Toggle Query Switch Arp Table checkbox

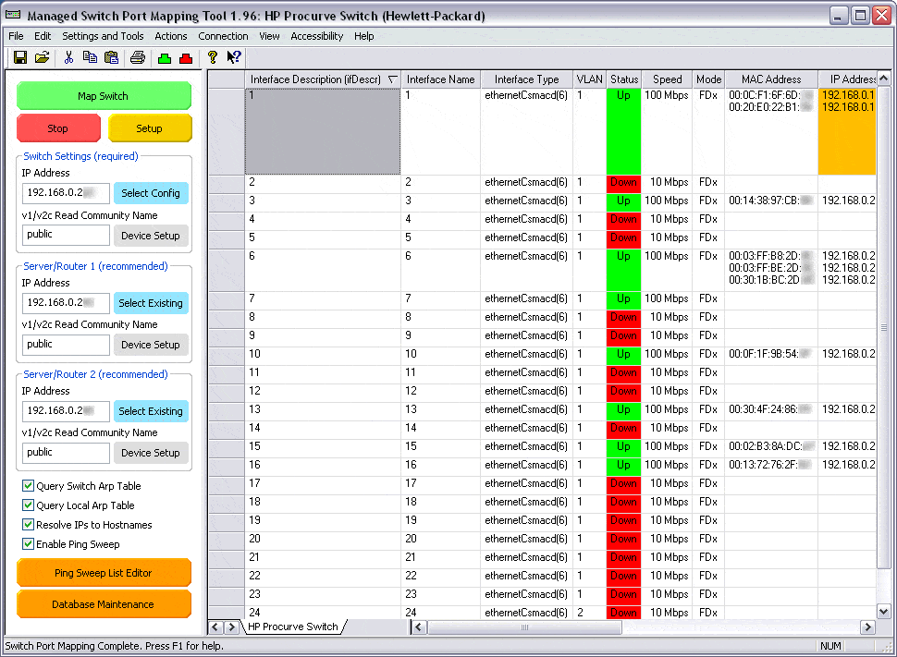coord(28,486)
